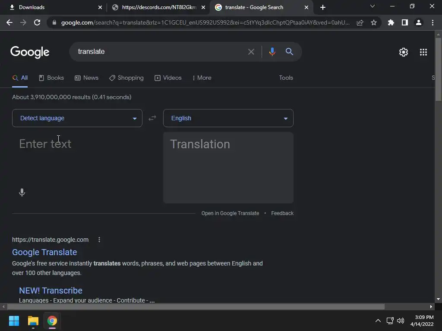Submit search with the magnifier icon
Image resolution: width=442 pixels, height=331 pixels.
point(289,52)
